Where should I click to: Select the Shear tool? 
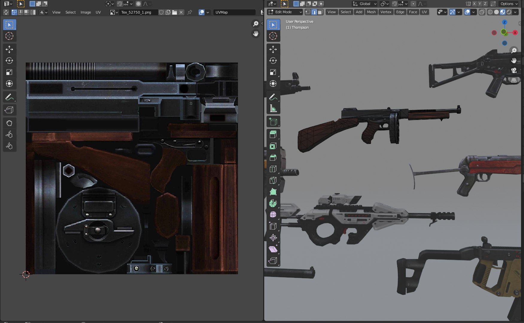[x=273, y=249]
